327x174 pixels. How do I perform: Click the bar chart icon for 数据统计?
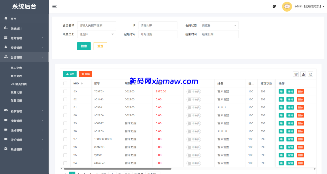coord(6,28)
